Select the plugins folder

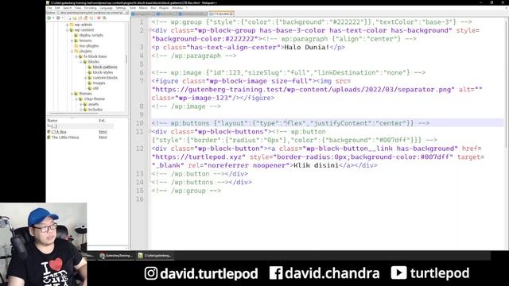tap(85, 51)
